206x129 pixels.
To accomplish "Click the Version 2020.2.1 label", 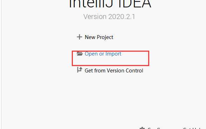I will click(x=109, y=17).
